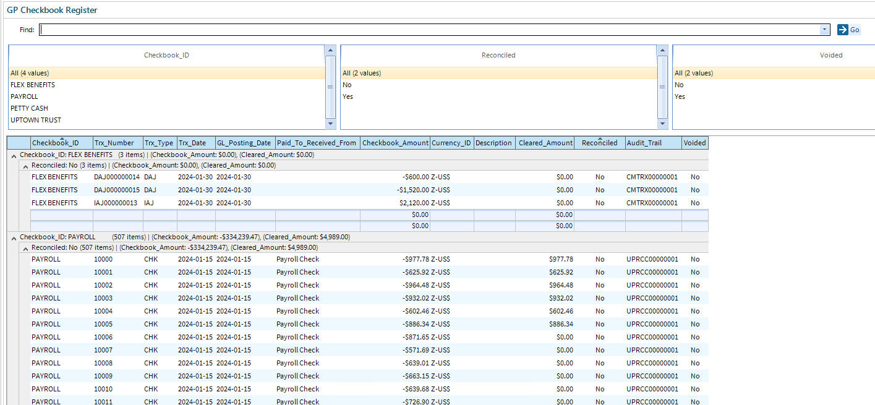Select transaction number DAJ000000014

coord(117,177)
